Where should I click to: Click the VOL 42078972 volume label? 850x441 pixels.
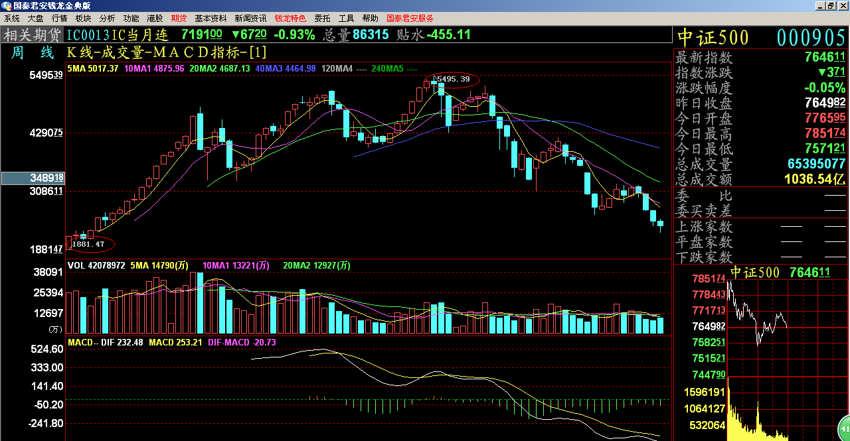[x=97, y=265]
